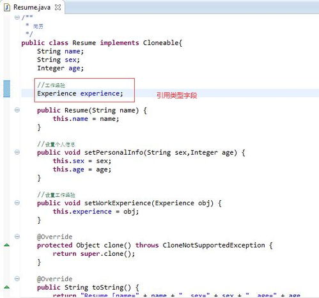
Task: Click the @Override annotation above clone
Action: tap(54, 237)
